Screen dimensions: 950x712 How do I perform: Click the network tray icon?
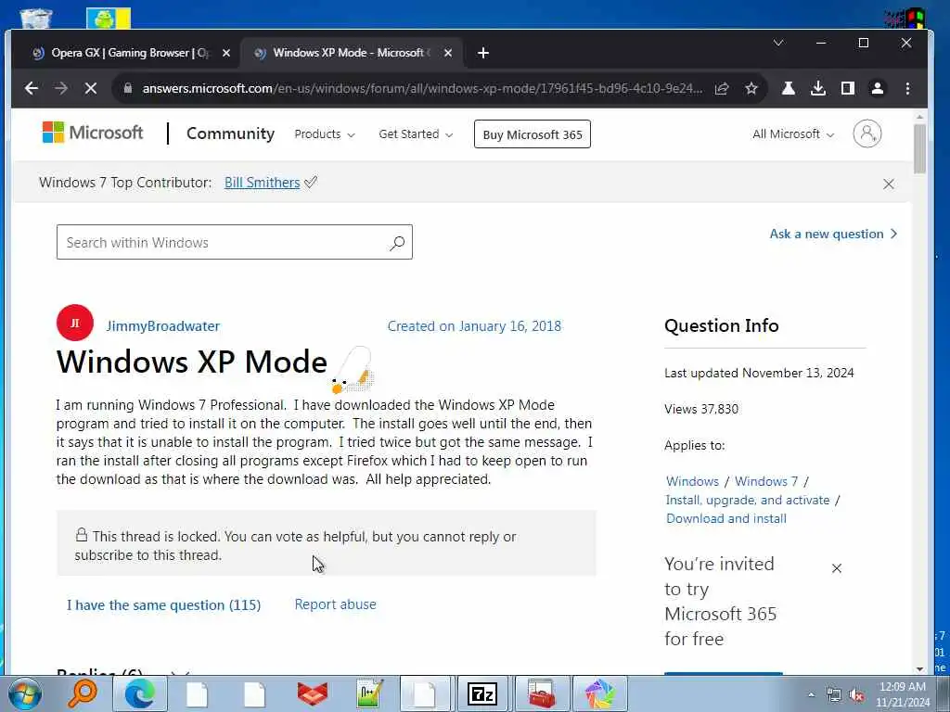tap(834, 695)
